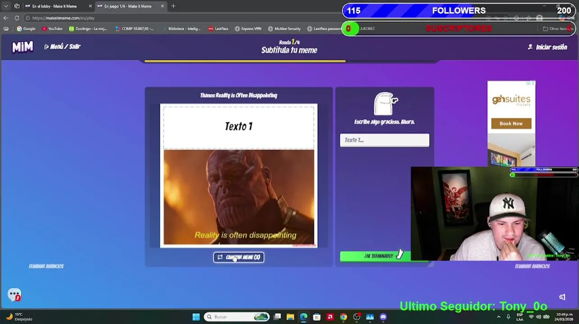This screenshot has height=324, width=579.
Task: Switch to 'En el lobby - Make it Meme' tab
Action: [54, 6]
